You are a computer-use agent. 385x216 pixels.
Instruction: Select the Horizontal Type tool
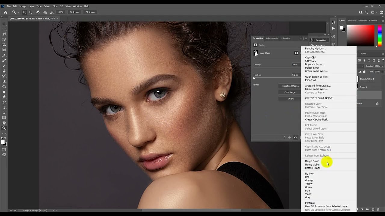(4, 107)
